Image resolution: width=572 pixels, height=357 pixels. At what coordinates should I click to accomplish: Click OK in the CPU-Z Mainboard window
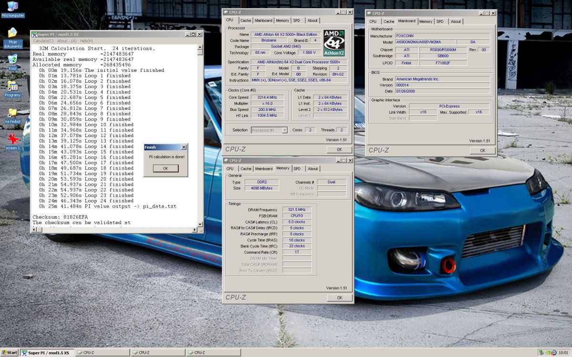point(482,150)
